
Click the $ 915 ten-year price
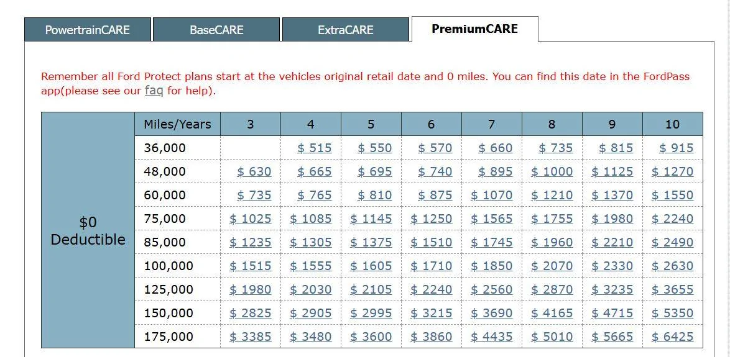[676, 148]
